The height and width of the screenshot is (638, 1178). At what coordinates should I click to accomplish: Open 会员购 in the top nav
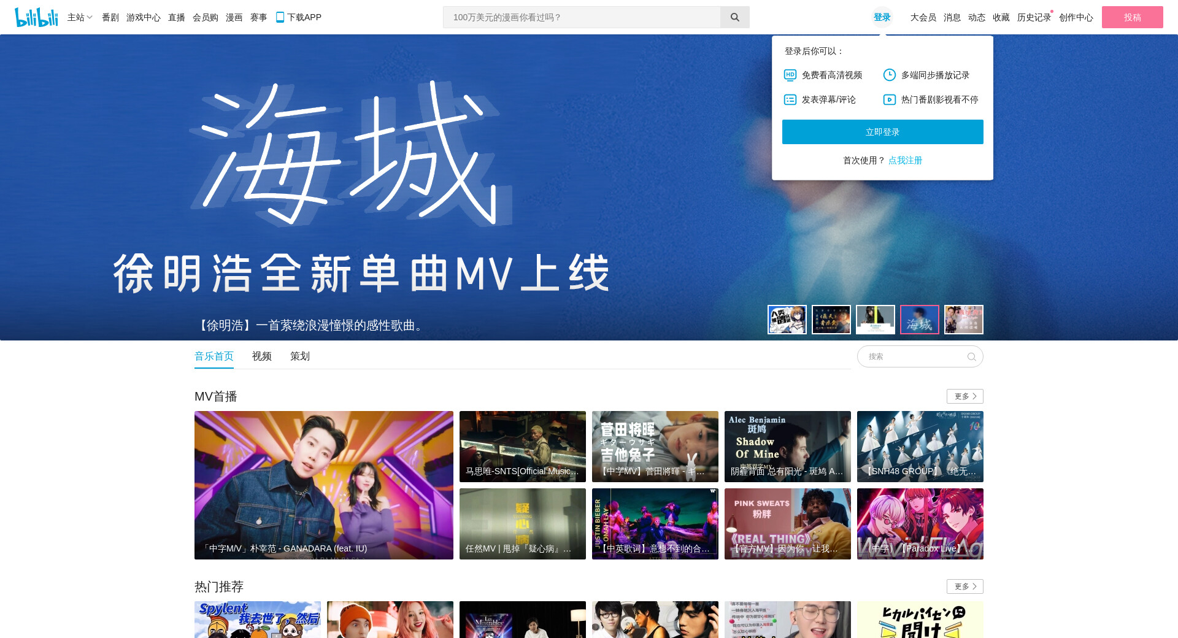[206, 17]
